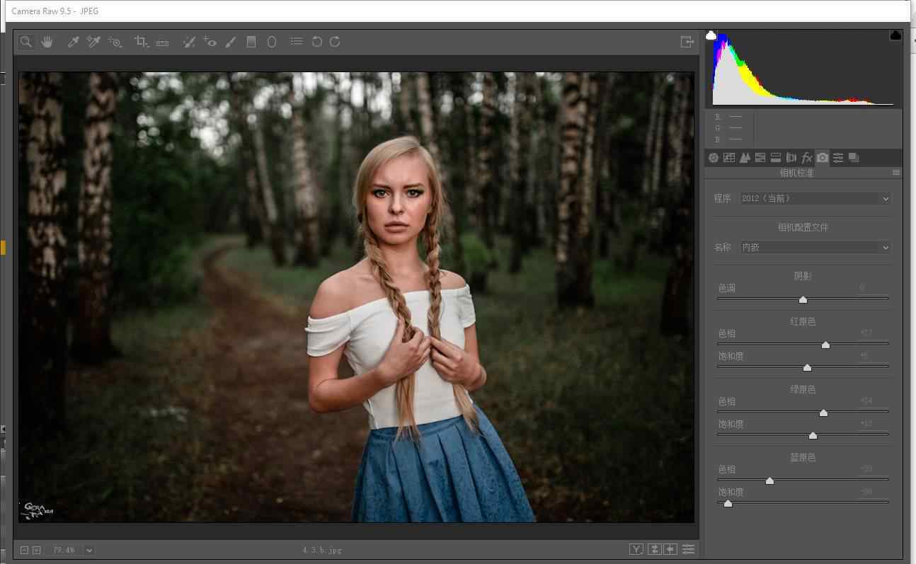Click the 蓝原色 色相 slider handle
The width and height of the screenshot is (916, 564).
(x=769, y=480)
